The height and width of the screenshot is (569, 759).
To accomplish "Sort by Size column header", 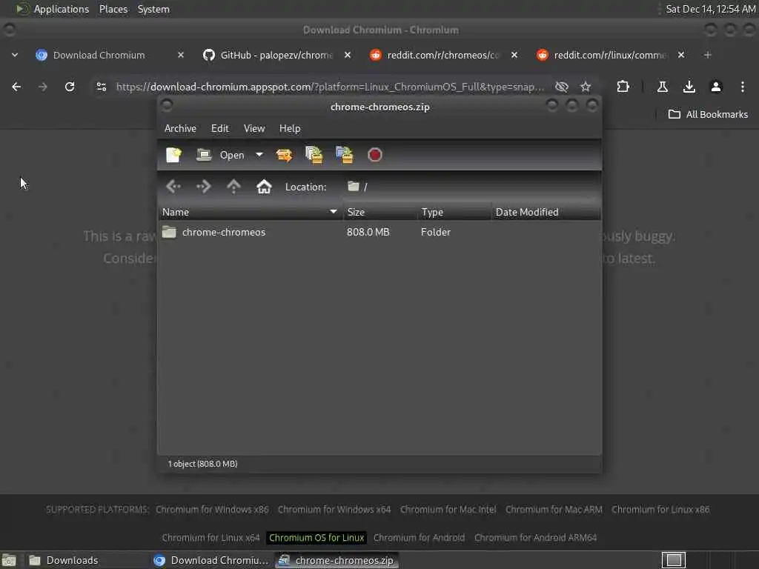I will (380, 212).
